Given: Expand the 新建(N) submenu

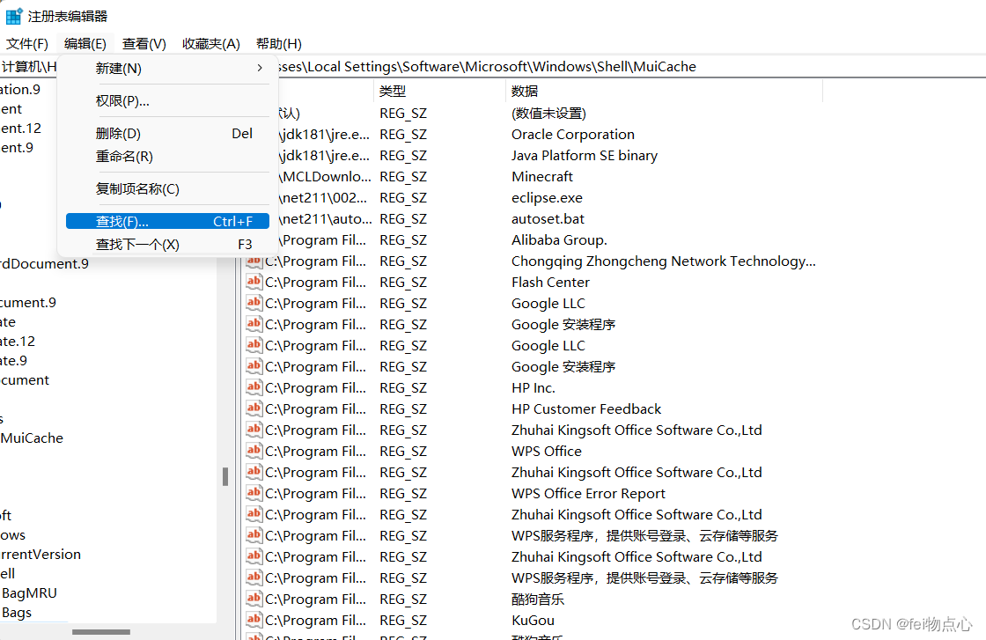Looking at the screenshot, I should tap(167, 68).
